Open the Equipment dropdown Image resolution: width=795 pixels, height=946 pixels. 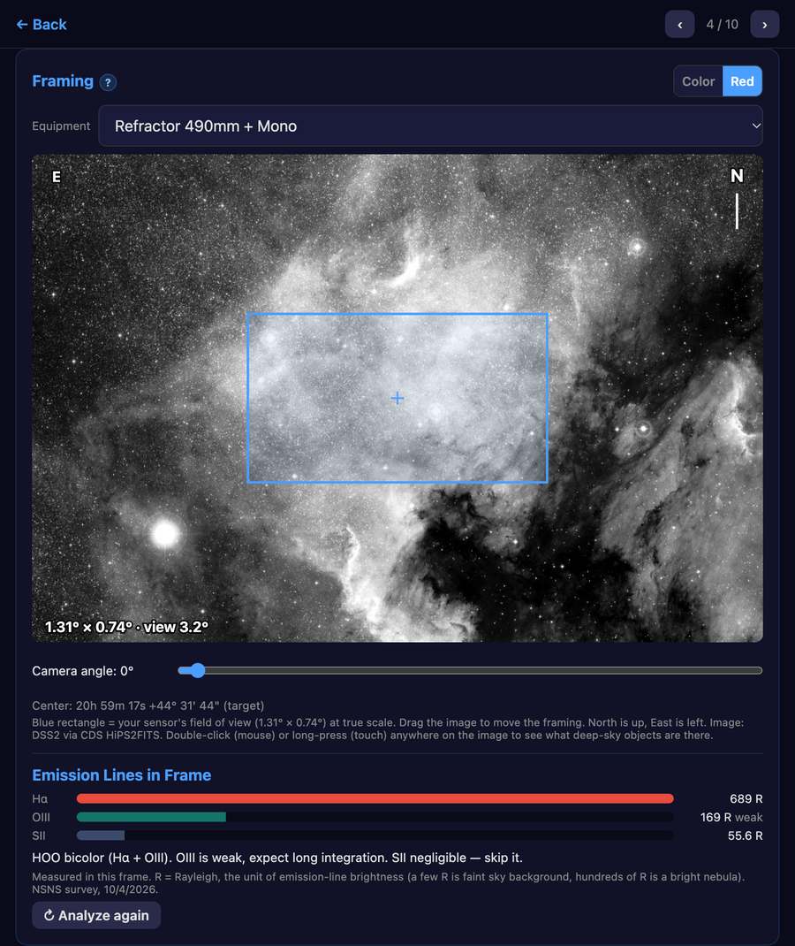click(430, 126)
